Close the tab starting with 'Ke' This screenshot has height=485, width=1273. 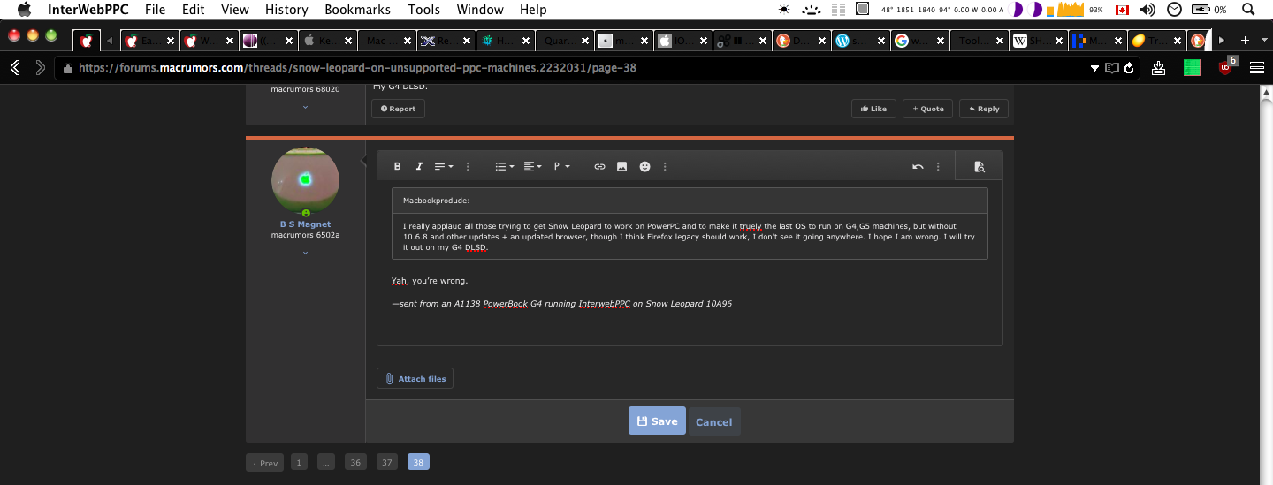(x=348, y=41)
